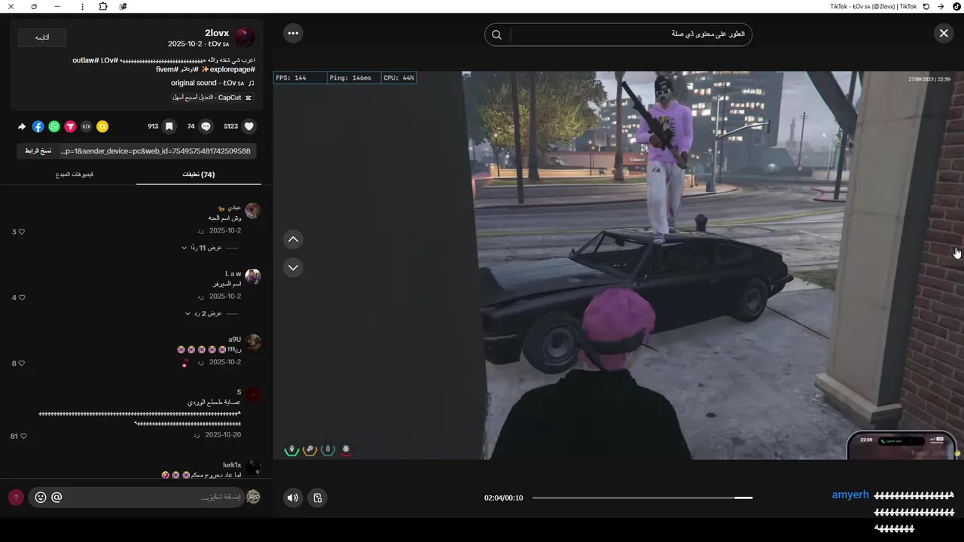
Task: Open the three-dots more options menu
Action: click(293, 33)
